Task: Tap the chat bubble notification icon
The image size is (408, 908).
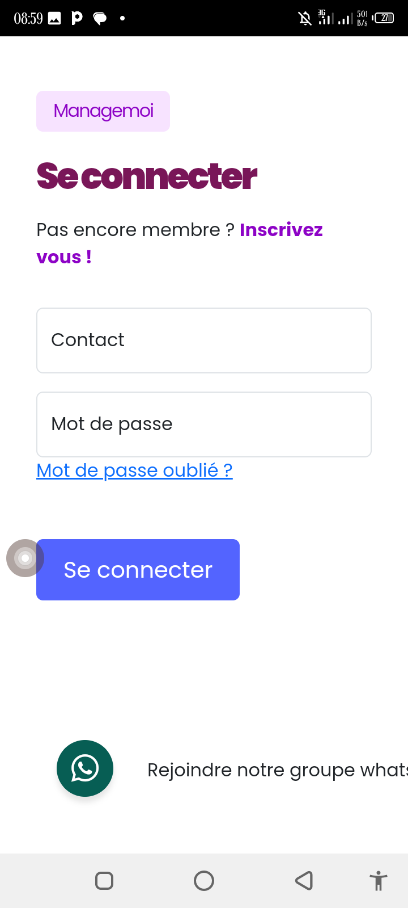Action: pos(100,19)
